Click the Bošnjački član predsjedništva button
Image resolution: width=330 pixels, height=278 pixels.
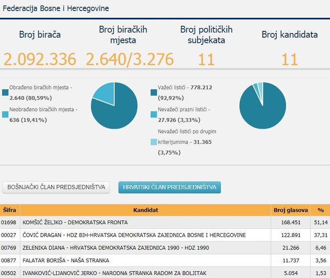point(56,187)
